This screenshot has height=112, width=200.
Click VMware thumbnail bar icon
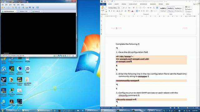click(x=27, y=7)
